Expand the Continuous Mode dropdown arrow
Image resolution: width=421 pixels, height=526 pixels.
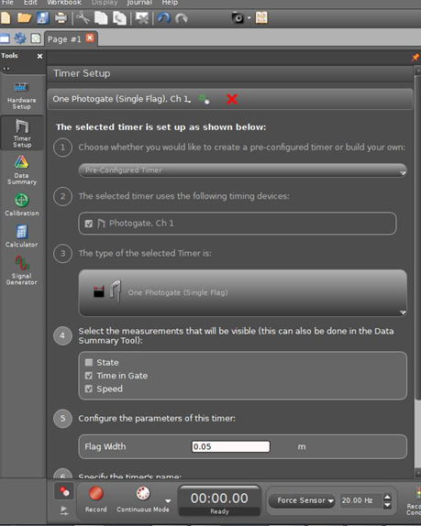168,501
